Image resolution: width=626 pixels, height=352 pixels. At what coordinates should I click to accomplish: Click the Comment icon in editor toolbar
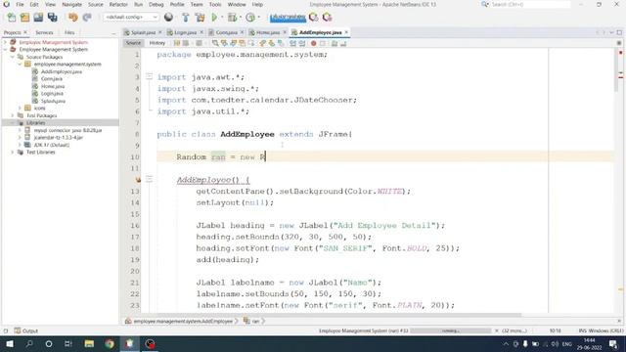335,43
